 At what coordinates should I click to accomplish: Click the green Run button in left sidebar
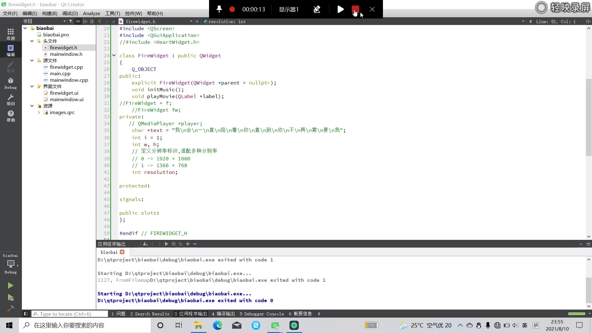pos(10,286)
